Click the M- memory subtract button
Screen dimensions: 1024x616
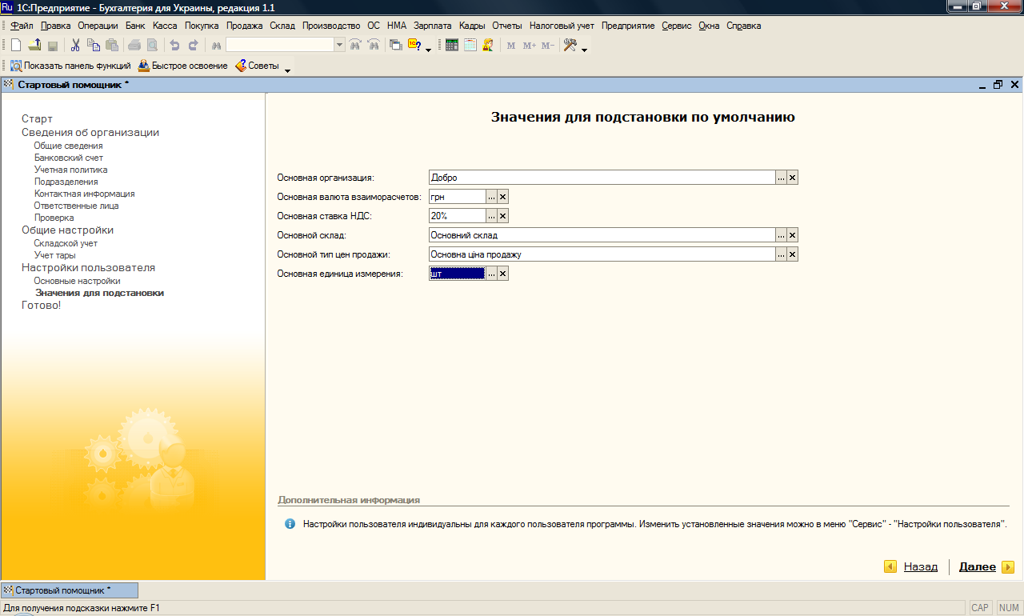548,46
